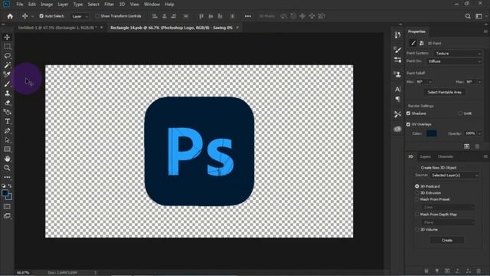
Task: Open the Brush Settings panel icon
Action: [397, 50]
